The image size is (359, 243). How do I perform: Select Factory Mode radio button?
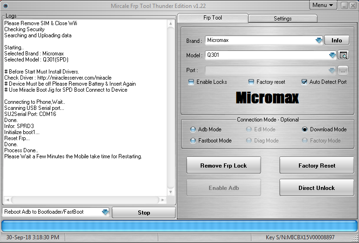tap(305, 141)
